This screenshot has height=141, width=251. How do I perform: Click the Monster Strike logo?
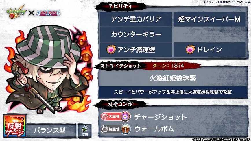(x=16, y=12)
